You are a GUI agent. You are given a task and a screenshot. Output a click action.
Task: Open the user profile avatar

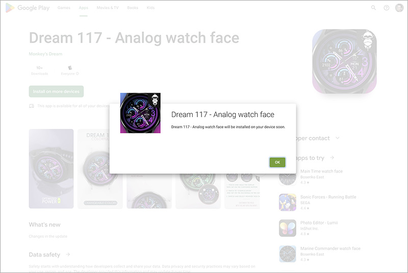(x=399, y=8)
